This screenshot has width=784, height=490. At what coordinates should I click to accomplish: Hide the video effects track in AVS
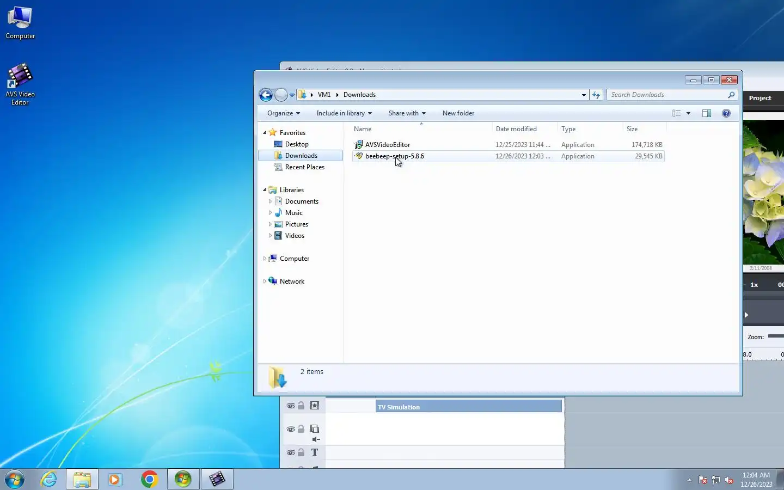[x=291, y=406]
